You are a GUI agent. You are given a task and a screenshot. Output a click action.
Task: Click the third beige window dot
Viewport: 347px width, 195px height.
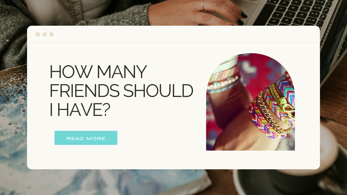51,34
